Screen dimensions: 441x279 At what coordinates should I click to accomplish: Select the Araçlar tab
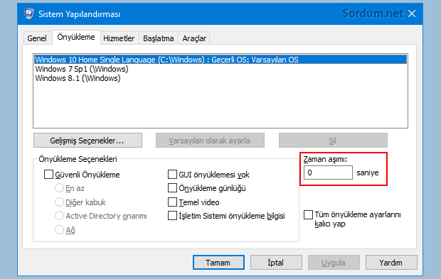point(194,38)
